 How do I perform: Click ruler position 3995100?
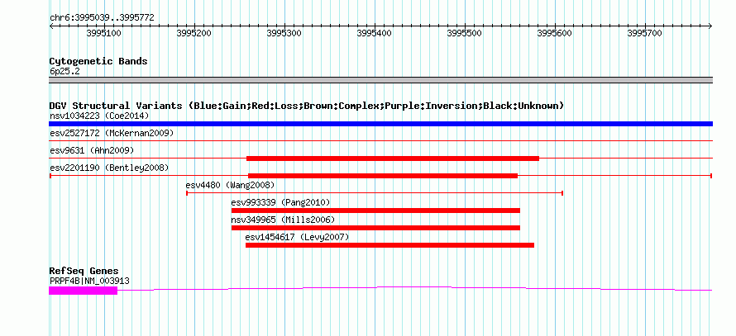click(104, 33)
